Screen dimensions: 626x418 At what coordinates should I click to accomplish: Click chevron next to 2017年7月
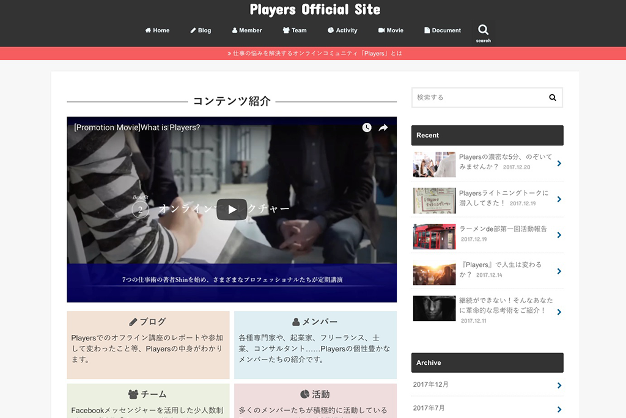(x=559, y=409)
